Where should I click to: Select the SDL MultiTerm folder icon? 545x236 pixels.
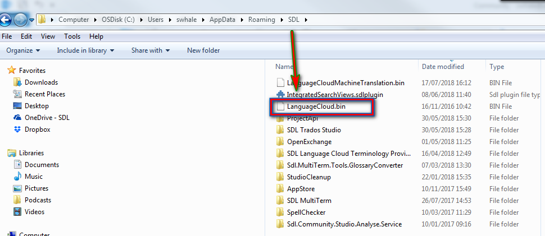tap(280, 201)
